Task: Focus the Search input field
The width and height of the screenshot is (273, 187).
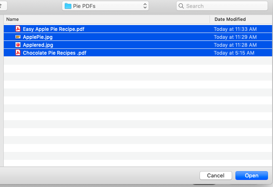Action: (x=222, y=6)
